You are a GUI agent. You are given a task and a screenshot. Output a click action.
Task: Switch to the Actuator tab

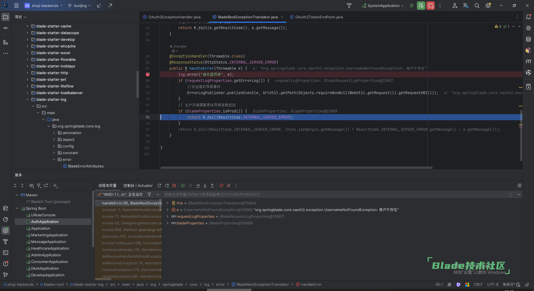pyautogui.click(x=145, y=185)
